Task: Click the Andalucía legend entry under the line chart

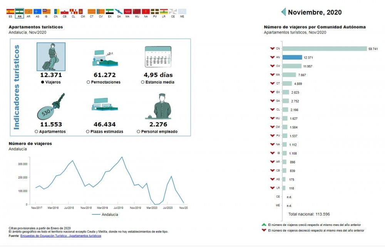Action: [105, 214]
